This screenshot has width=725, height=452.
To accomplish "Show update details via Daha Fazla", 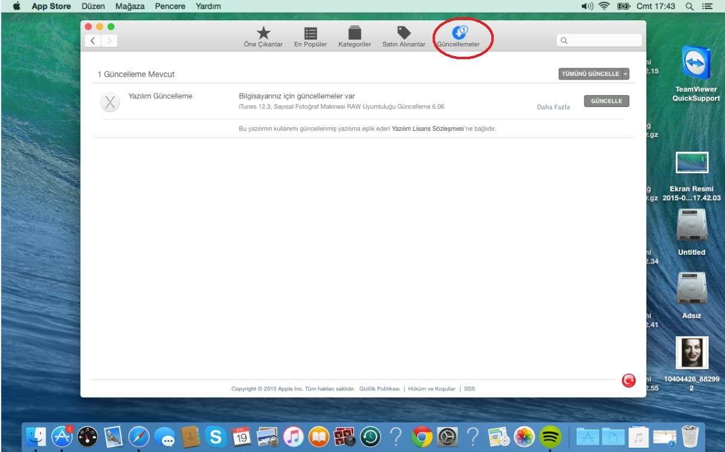I will tap(553, 106).
